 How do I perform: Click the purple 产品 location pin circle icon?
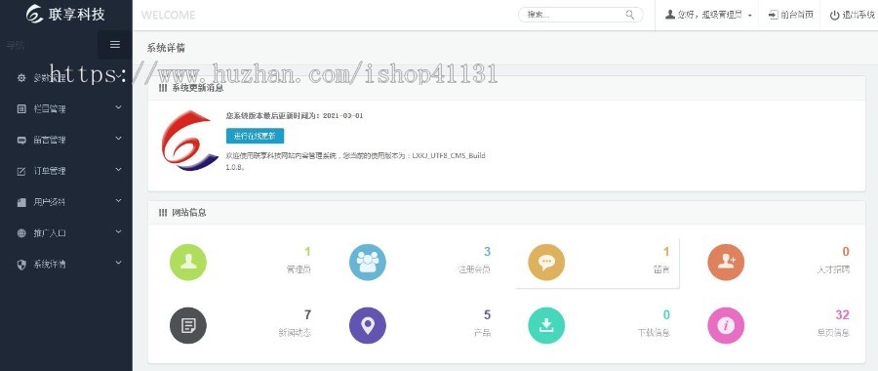368,326
